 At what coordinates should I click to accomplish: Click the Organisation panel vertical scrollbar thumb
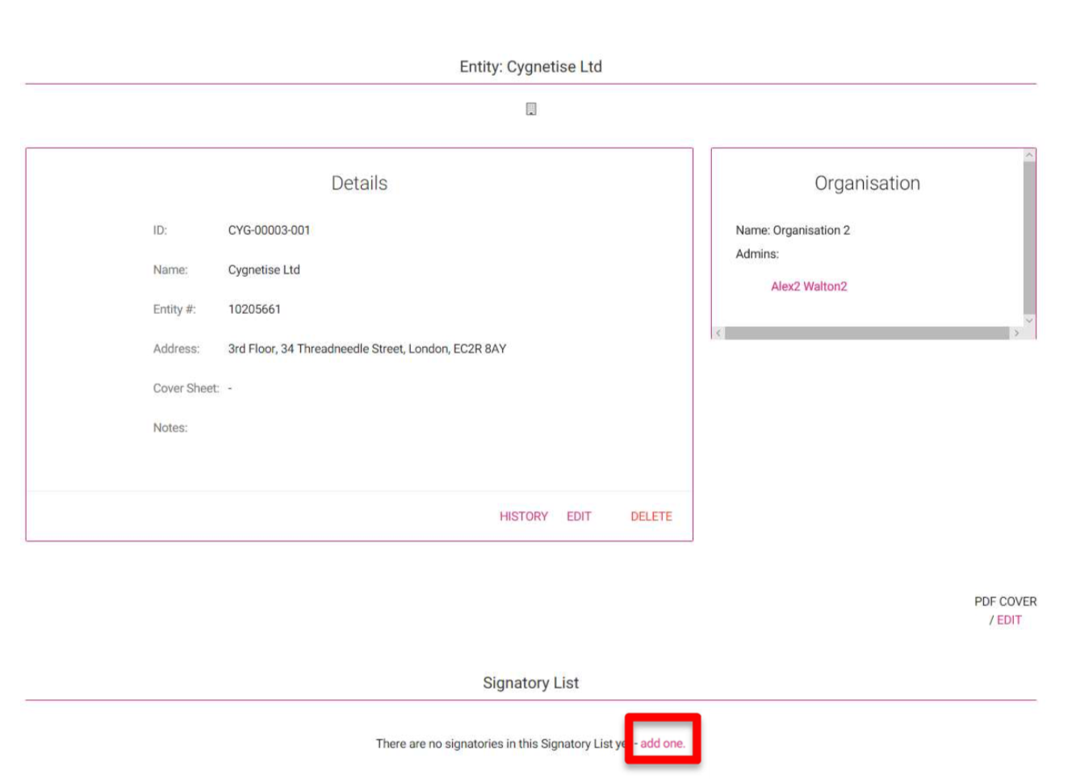(1029, 237)
